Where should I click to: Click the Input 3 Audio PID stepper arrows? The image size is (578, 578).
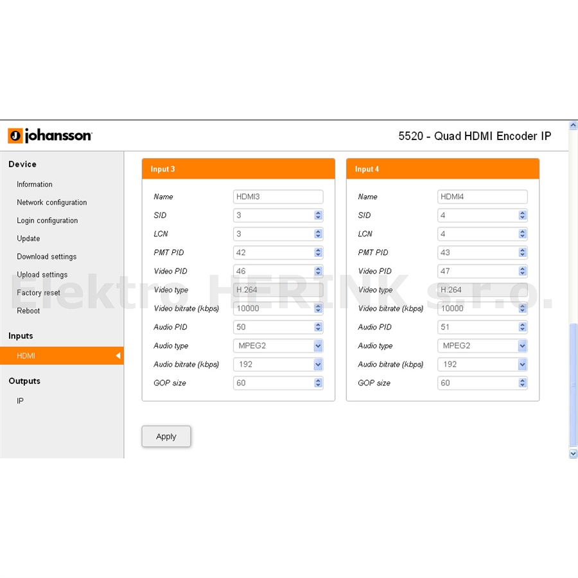coord(318,327)
